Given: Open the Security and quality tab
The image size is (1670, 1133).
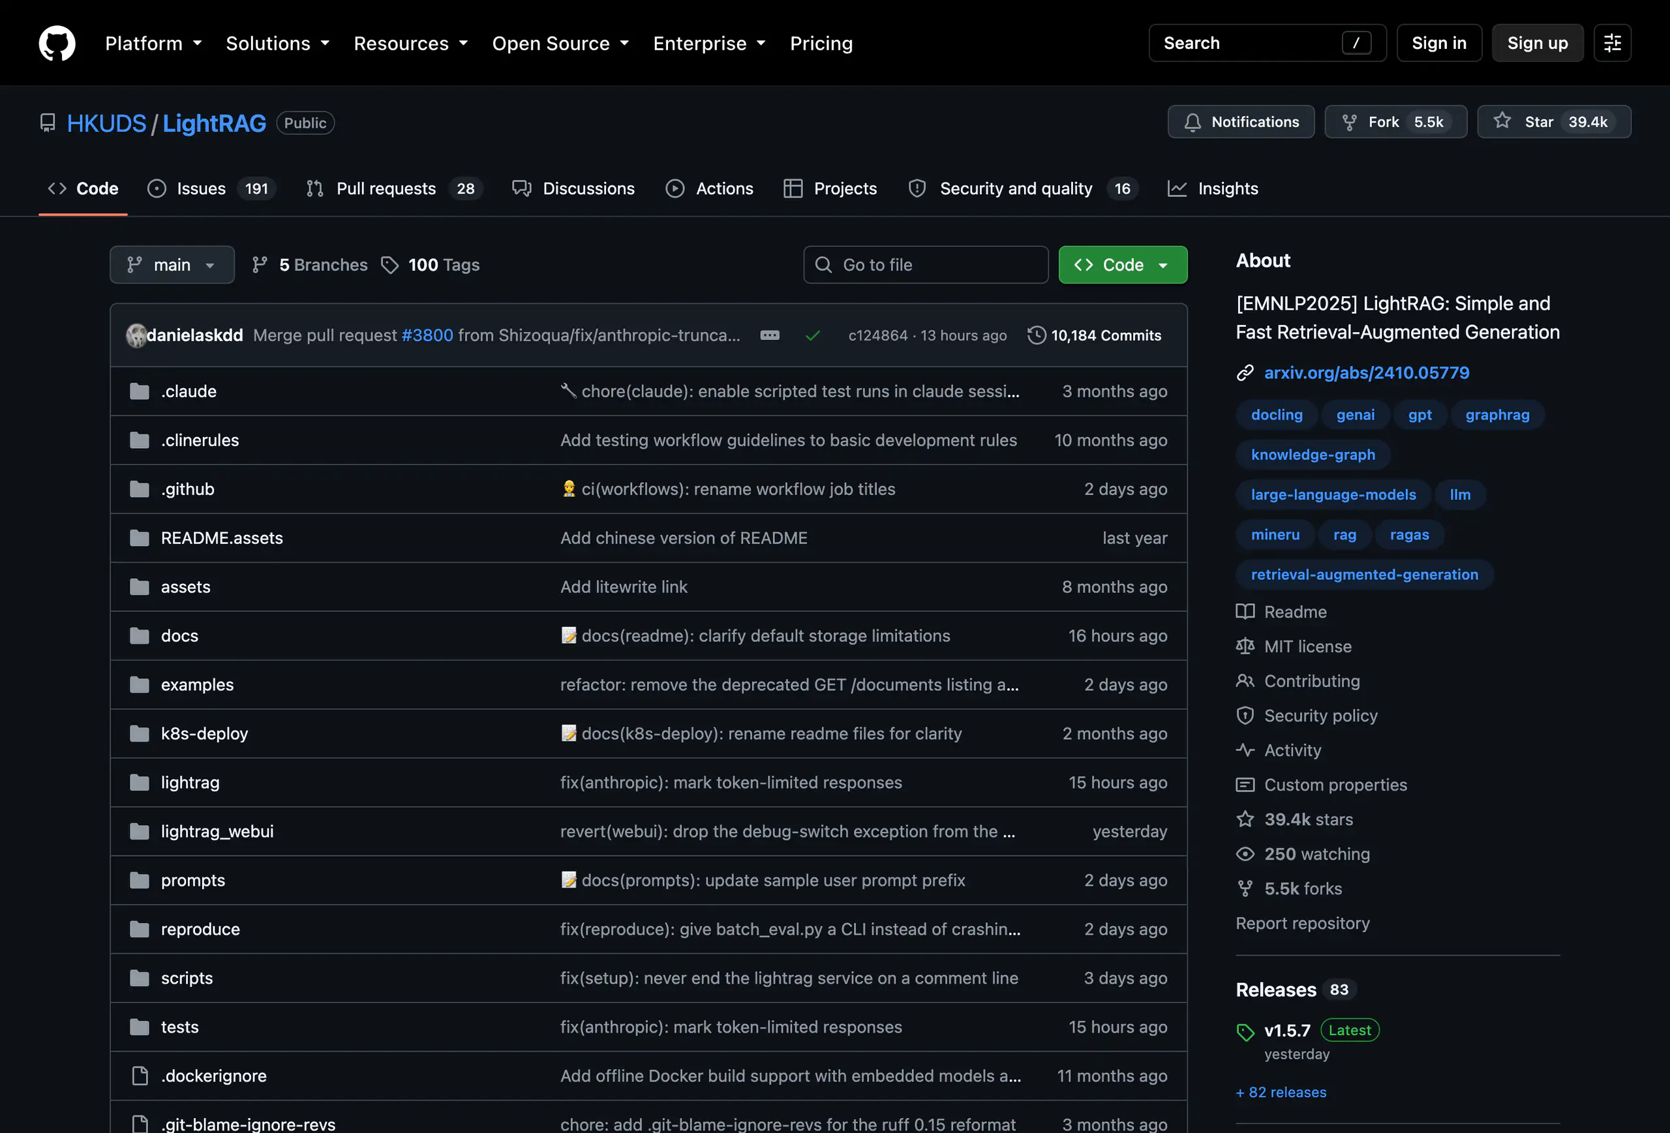Looking at the screenshot, I should click(1023, 189).
